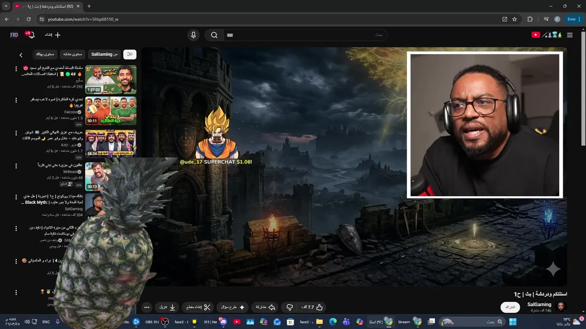Bookmark this page with star icon
The width and height of the screenshot is (586, 329).
[x=515, y=19]
